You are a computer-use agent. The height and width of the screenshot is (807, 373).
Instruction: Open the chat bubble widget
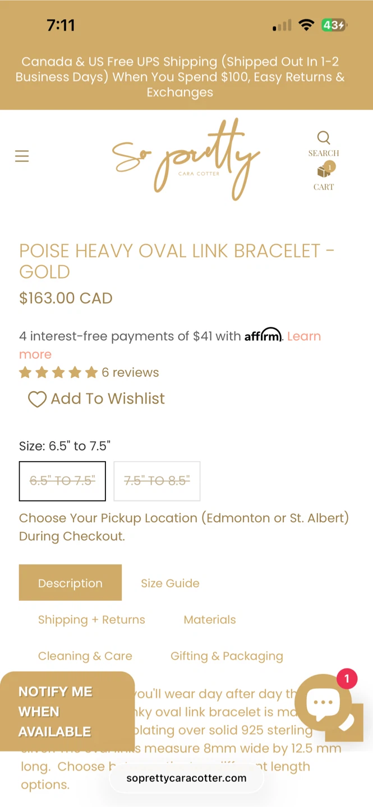point(323,702)
